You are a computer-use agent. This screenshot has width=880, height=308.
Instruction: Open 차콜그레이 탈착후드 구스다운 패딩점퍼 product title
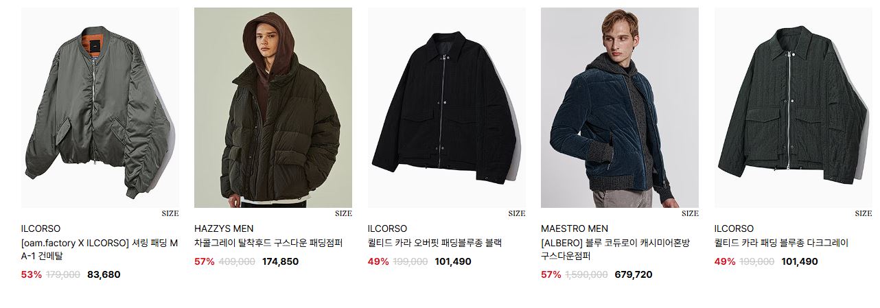(x=268, y=243)
